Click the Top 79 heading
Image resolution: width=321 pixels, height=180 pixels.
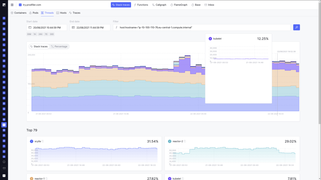tap(32, 130)
